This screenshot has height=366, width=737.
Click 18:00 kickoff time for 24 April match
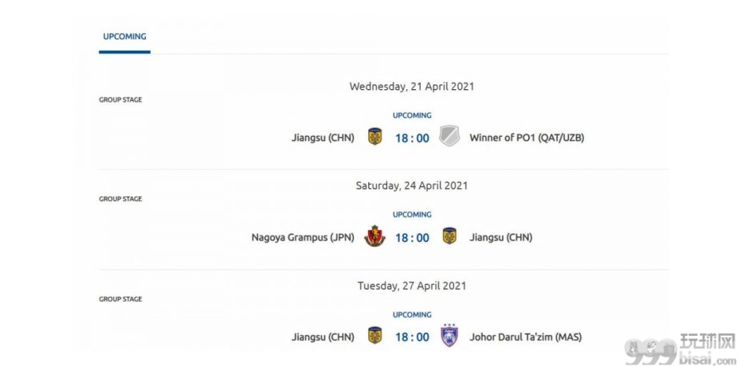412,238
